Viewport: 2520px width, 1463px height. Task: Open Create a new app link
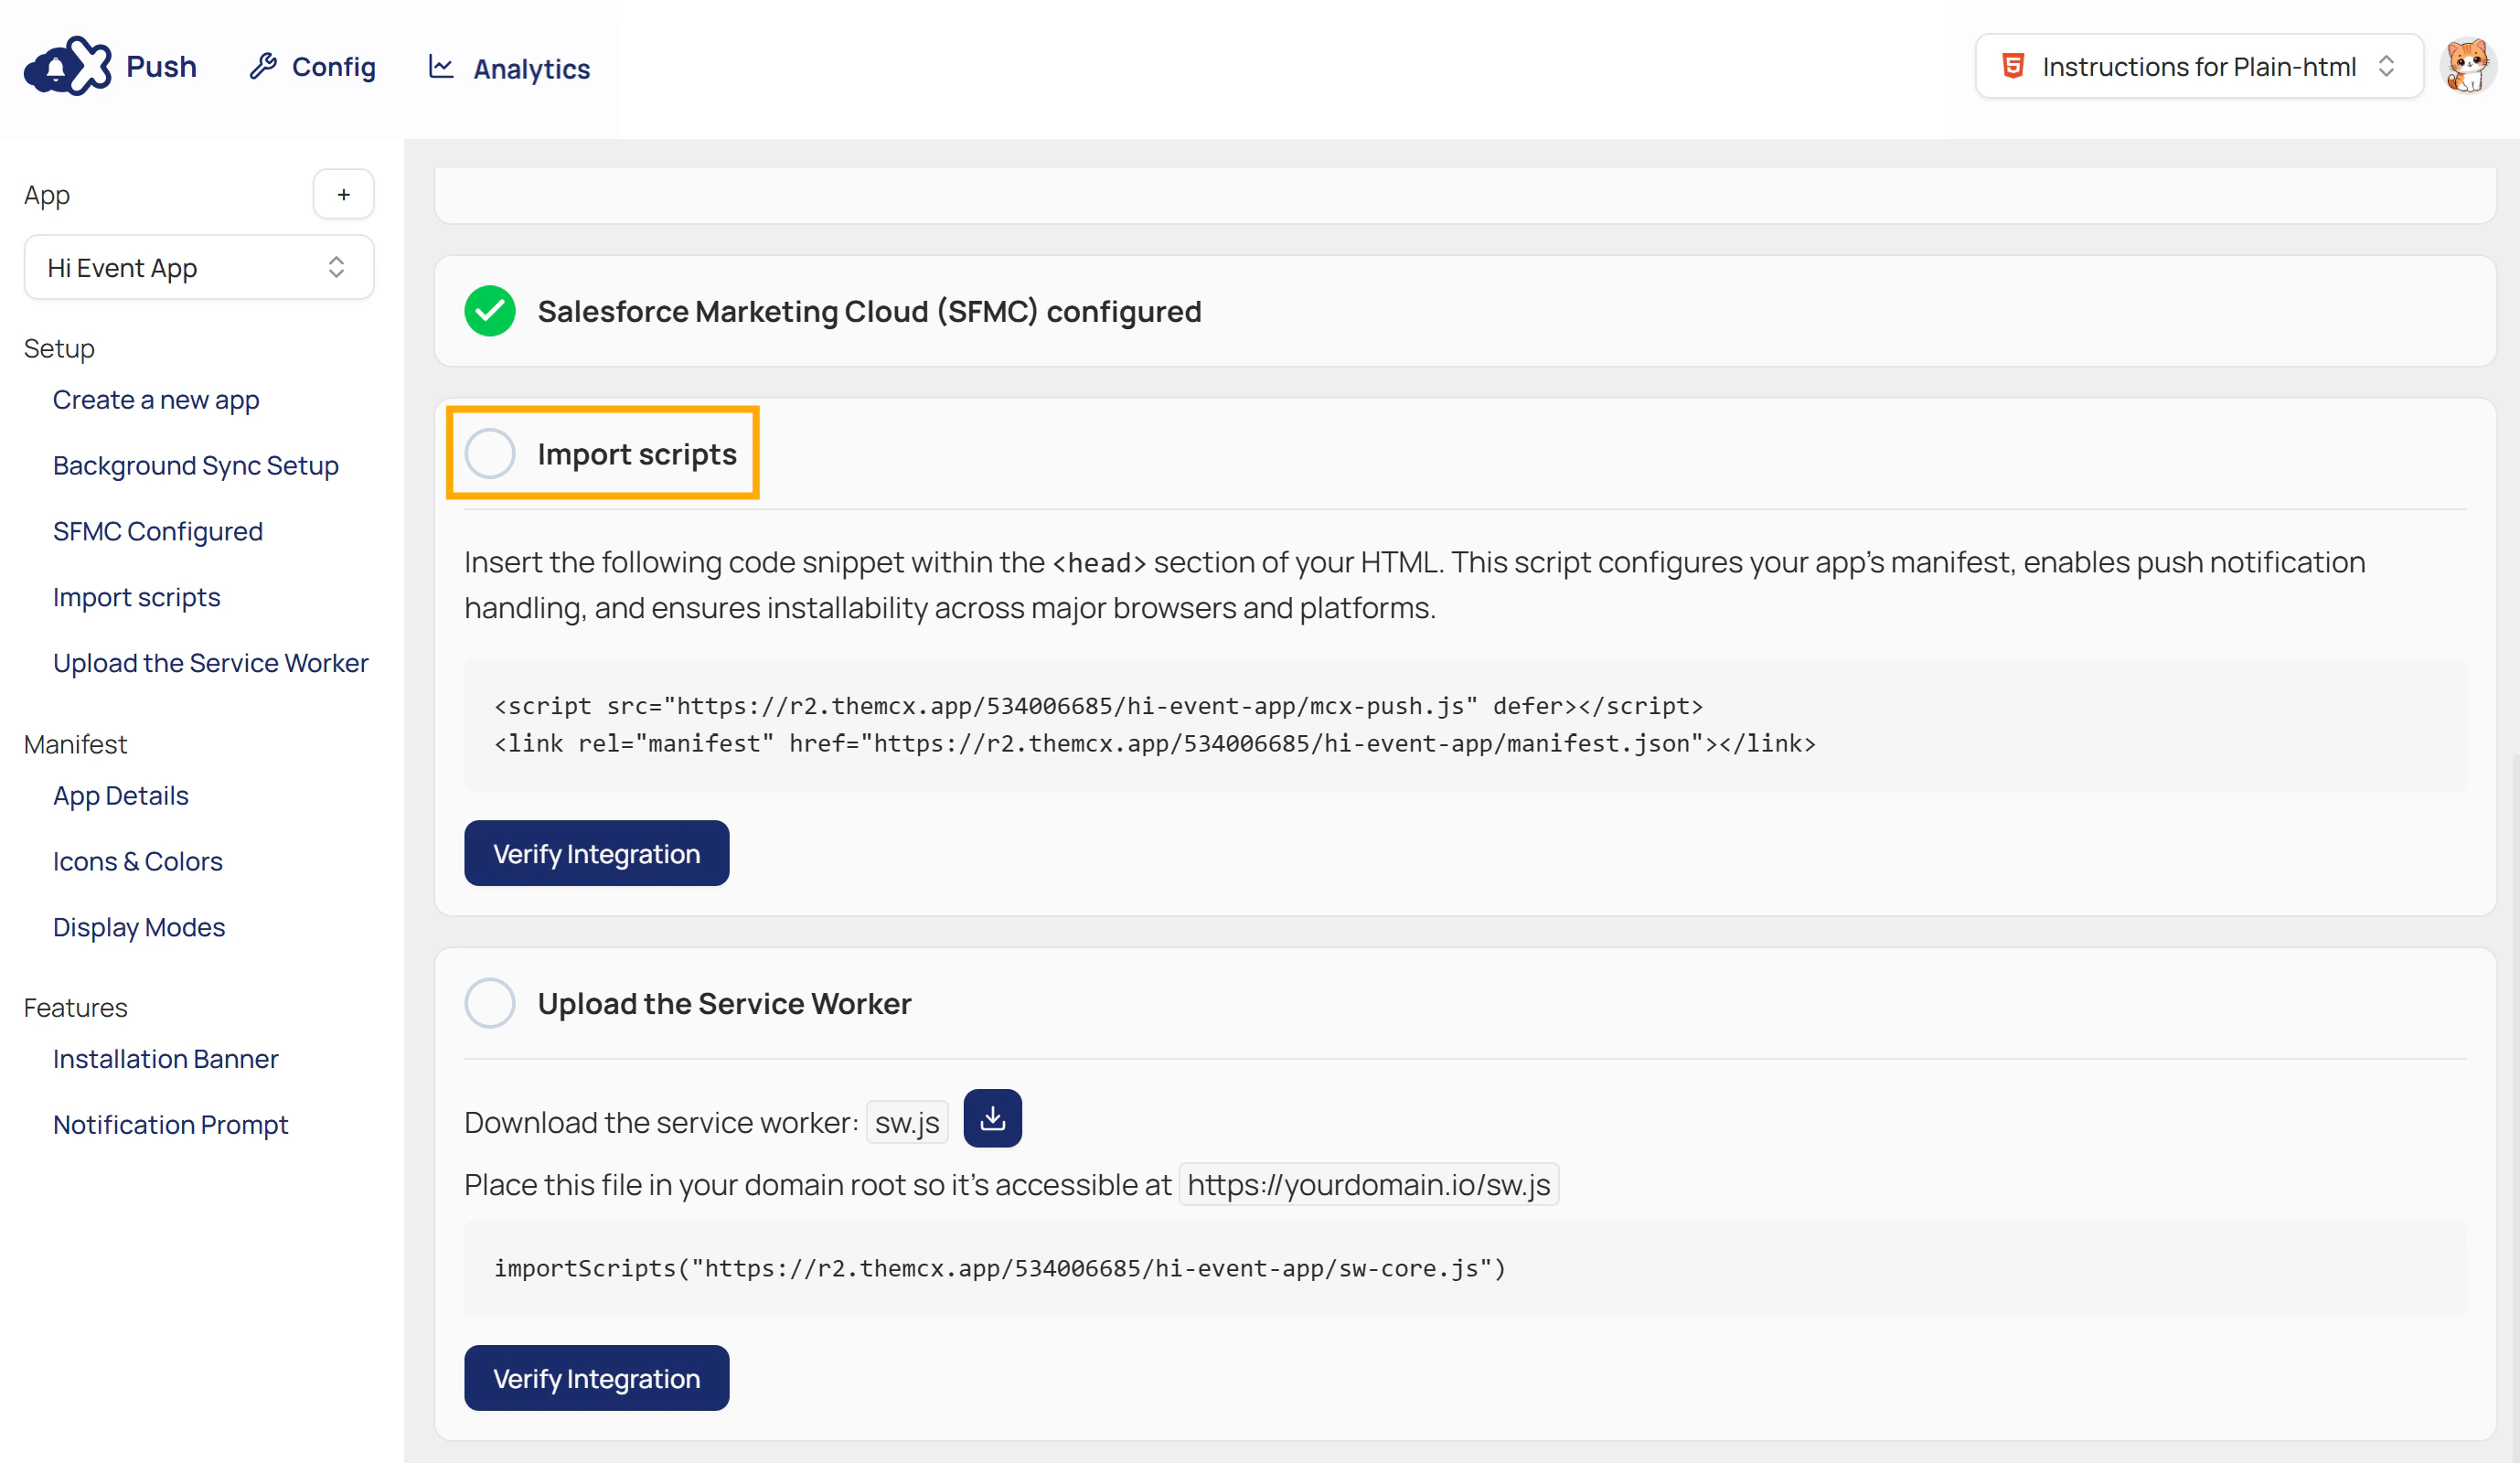click(x=156, y=400)
